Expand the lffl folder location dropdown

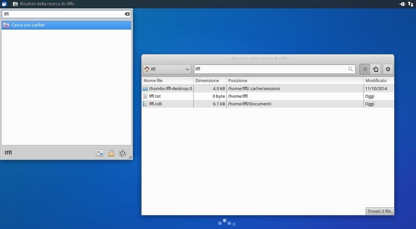coord(167,69)
